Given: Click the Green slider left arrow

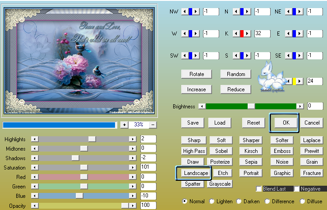Looking at the screenshot, I should pos(35,186).
